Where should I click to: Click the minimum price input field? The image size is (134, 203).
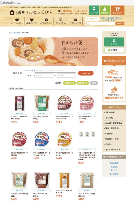(x=44, y=76)
